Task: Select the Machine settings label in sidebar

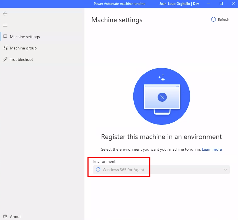Action: (x=25, y=37)
